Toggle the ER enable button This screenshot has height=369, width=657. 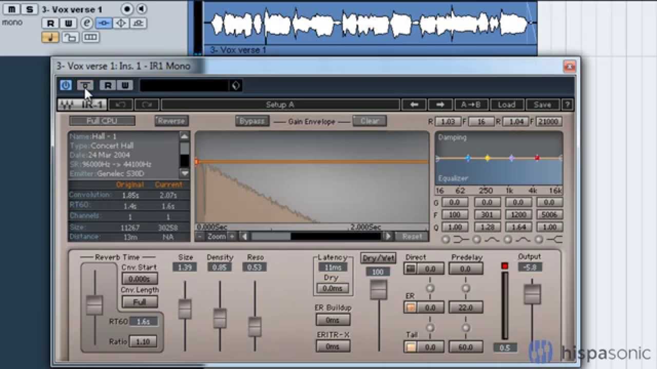(410, 307)
